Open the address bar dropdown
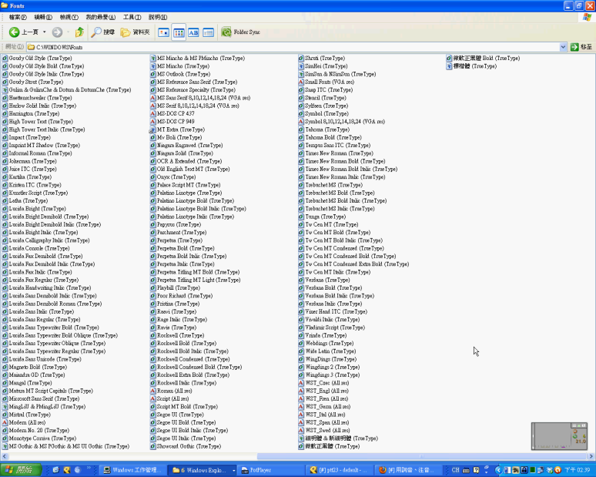Screen dimensions: 596x477 pyautogui.click(x=562, y=47)
